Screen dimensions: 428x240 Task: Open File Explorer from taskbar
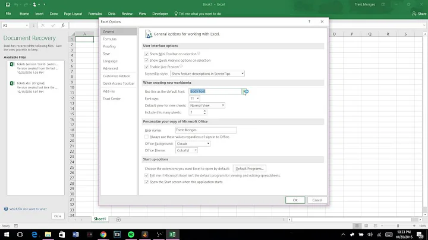tap(48, 234)
